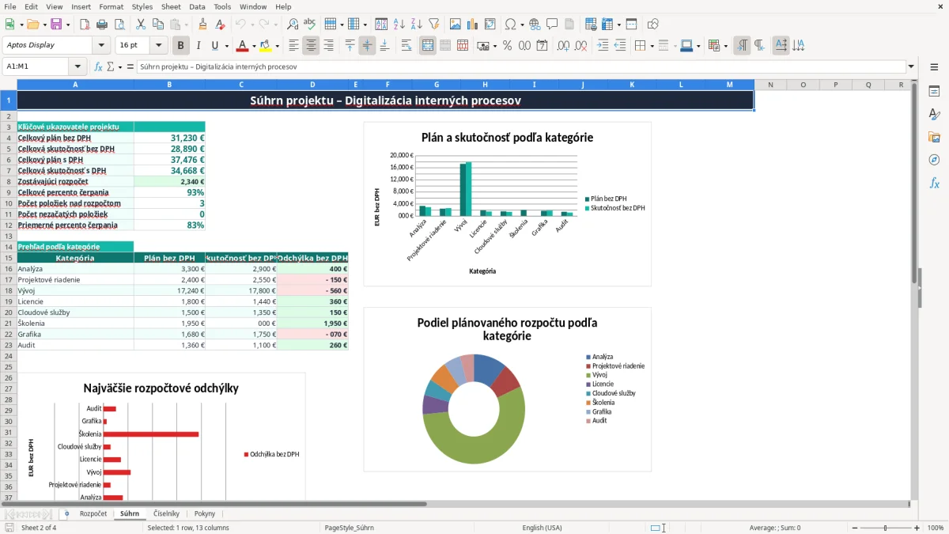Open the Data menu
Image resolution: width=949 pixels, height=534 pixels.
pos(197,6)
